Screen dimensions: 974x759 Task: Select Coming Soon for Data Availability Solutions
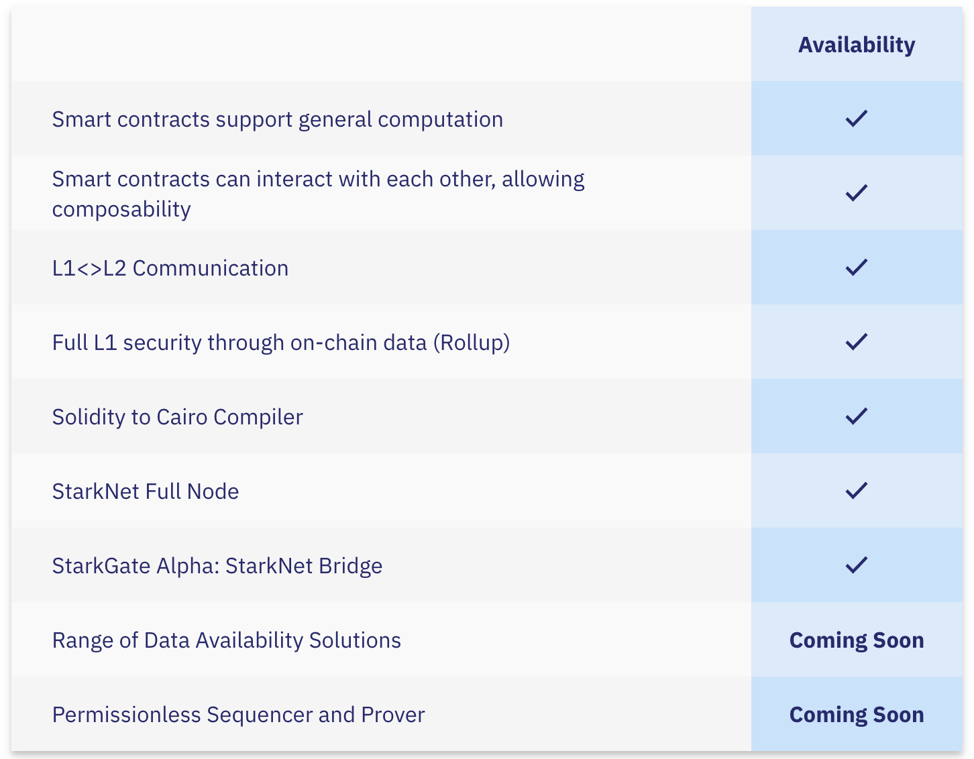tap(857, 640)
